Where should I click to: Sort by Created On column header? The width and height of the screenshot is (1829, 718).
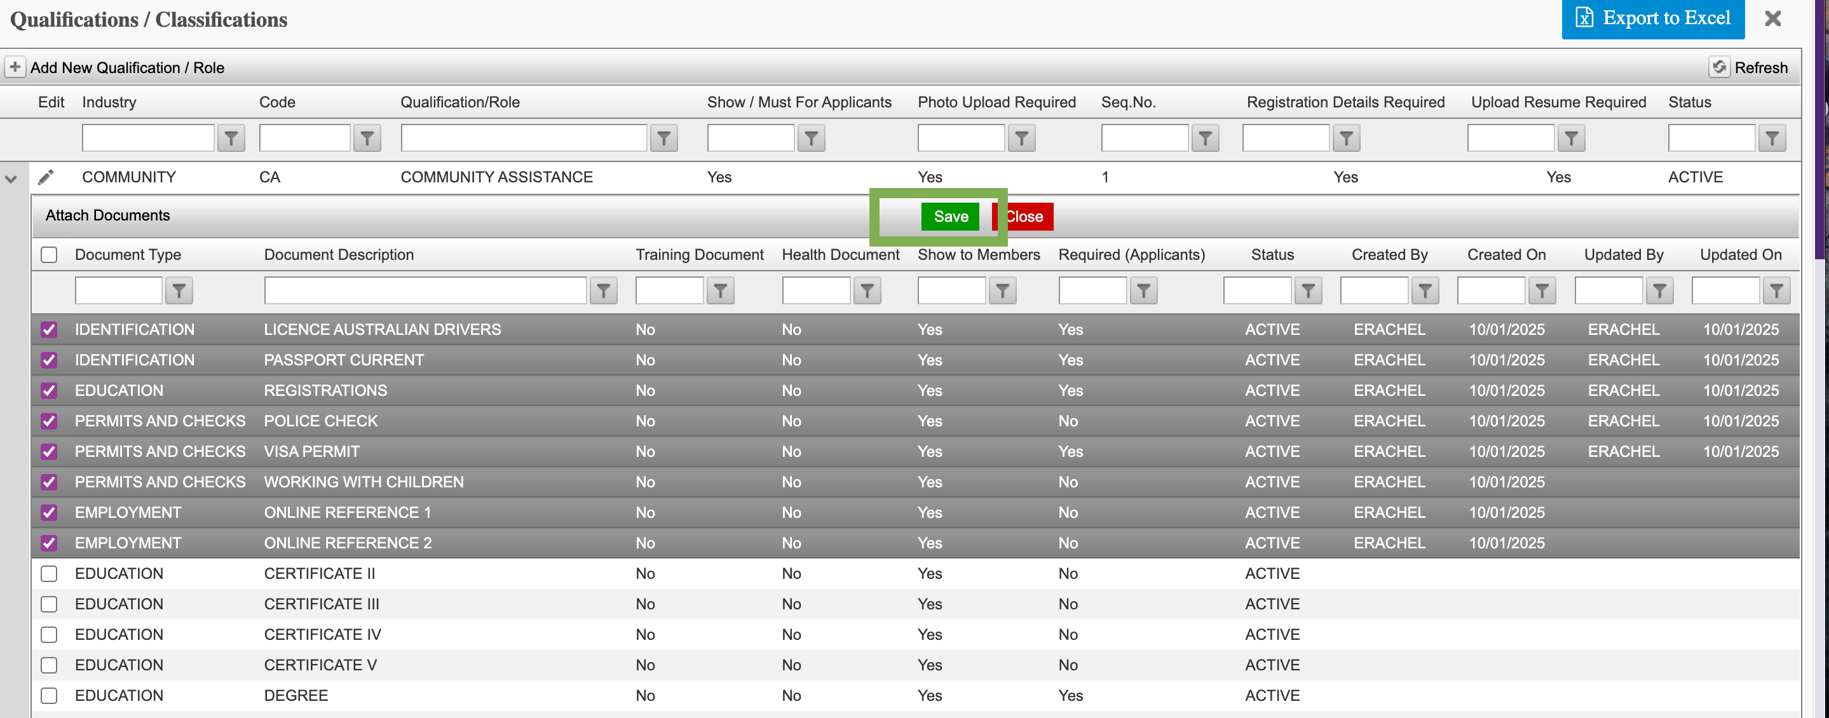(x=1506, y=254)
